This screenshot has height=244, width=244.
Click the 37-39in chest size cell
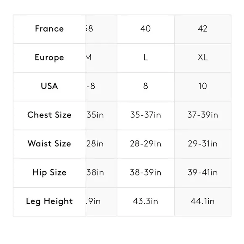point(203,116)
